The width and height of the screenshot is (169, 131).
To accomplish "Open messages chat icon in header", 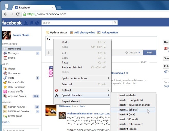I will coord(31,23).
